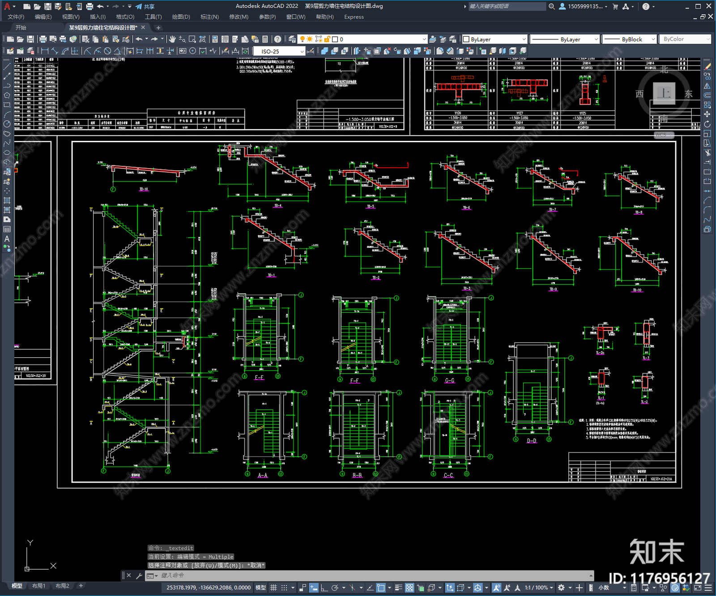Click the new tab plus button
The width and height of the screenshot is (716, 596).
pos(158,28)
